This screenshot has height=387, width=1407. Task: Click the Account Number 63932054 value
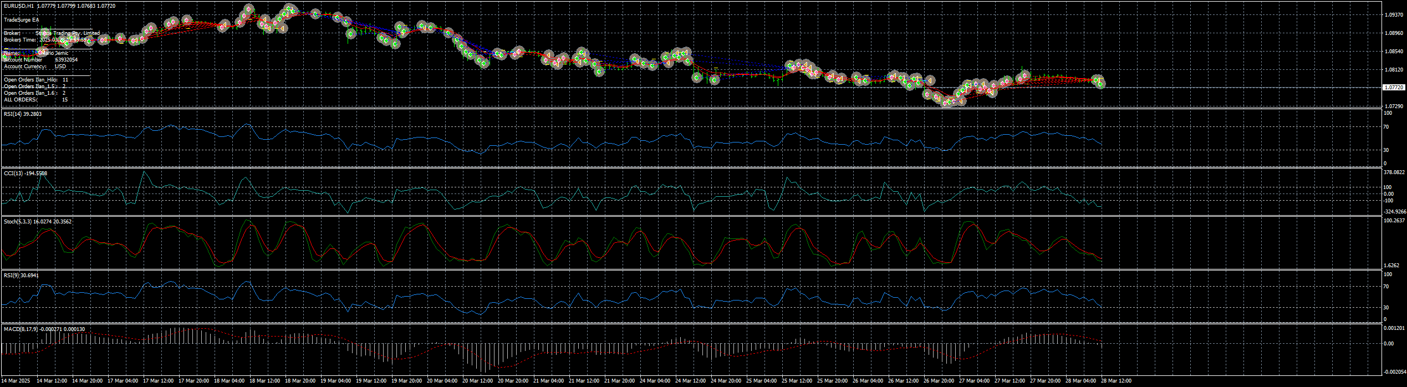tap(67, 59)
